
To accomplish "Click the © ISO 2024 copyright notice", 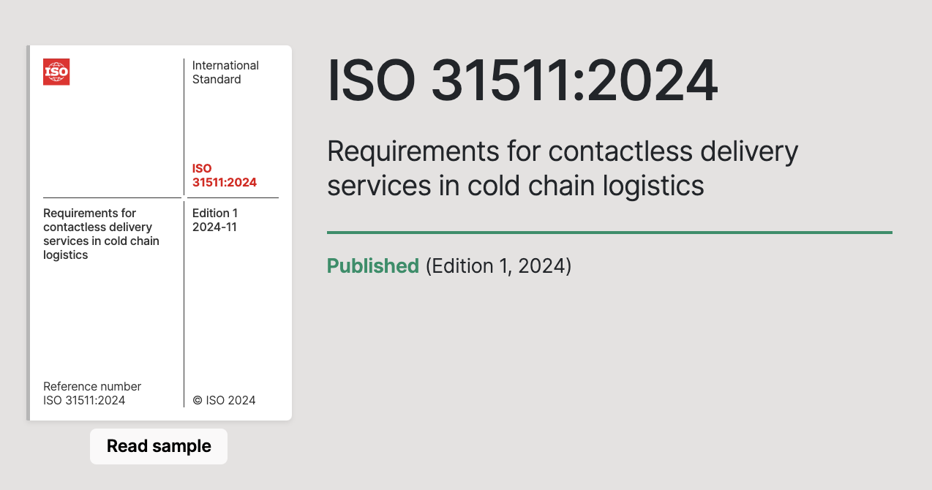I will click(x=224, y=400).
